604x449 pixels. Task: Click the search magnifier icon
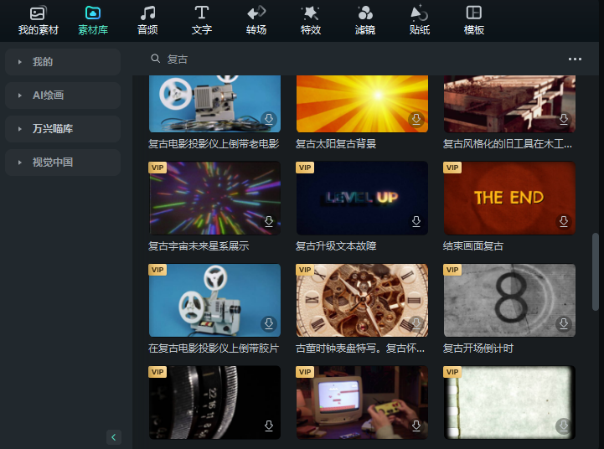click(155, 59)
